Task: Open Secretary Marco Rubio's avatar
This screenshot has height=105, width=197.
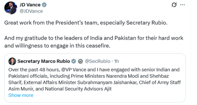Action: (12, 61)
